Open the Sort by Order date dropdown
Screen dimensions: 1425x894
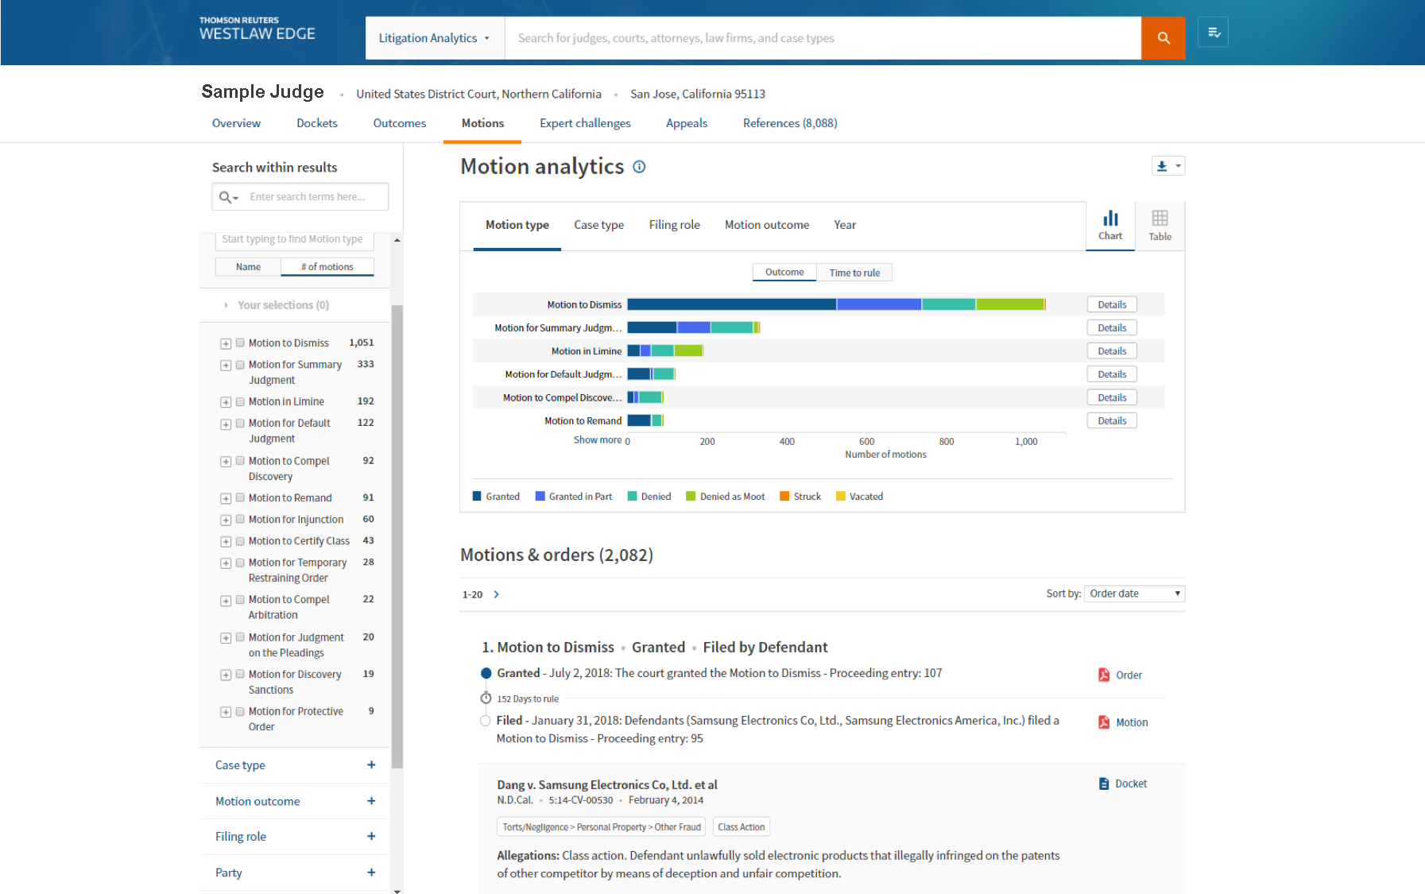tap(1134, 594)
